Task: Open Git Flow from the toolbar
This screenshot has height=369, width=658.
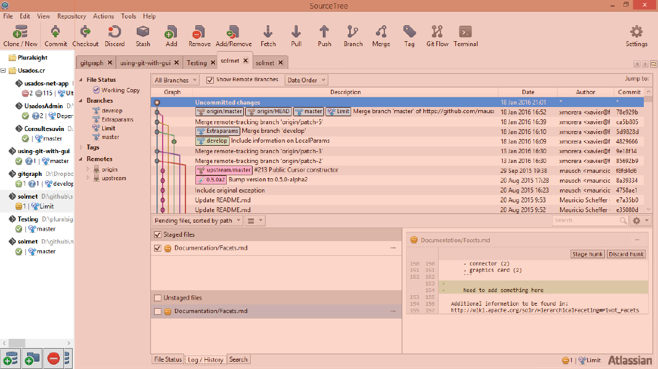Action: [x=437, y=36]
